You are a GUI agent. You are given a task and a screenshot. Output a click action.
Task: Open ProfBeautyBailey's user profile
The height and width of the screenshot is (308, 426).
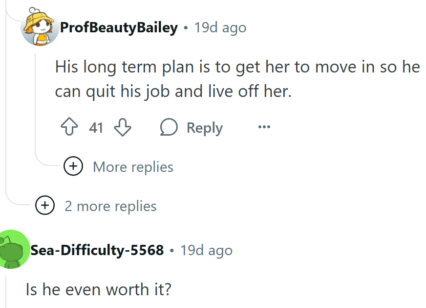pyautogui.click(x=119, y=27)
